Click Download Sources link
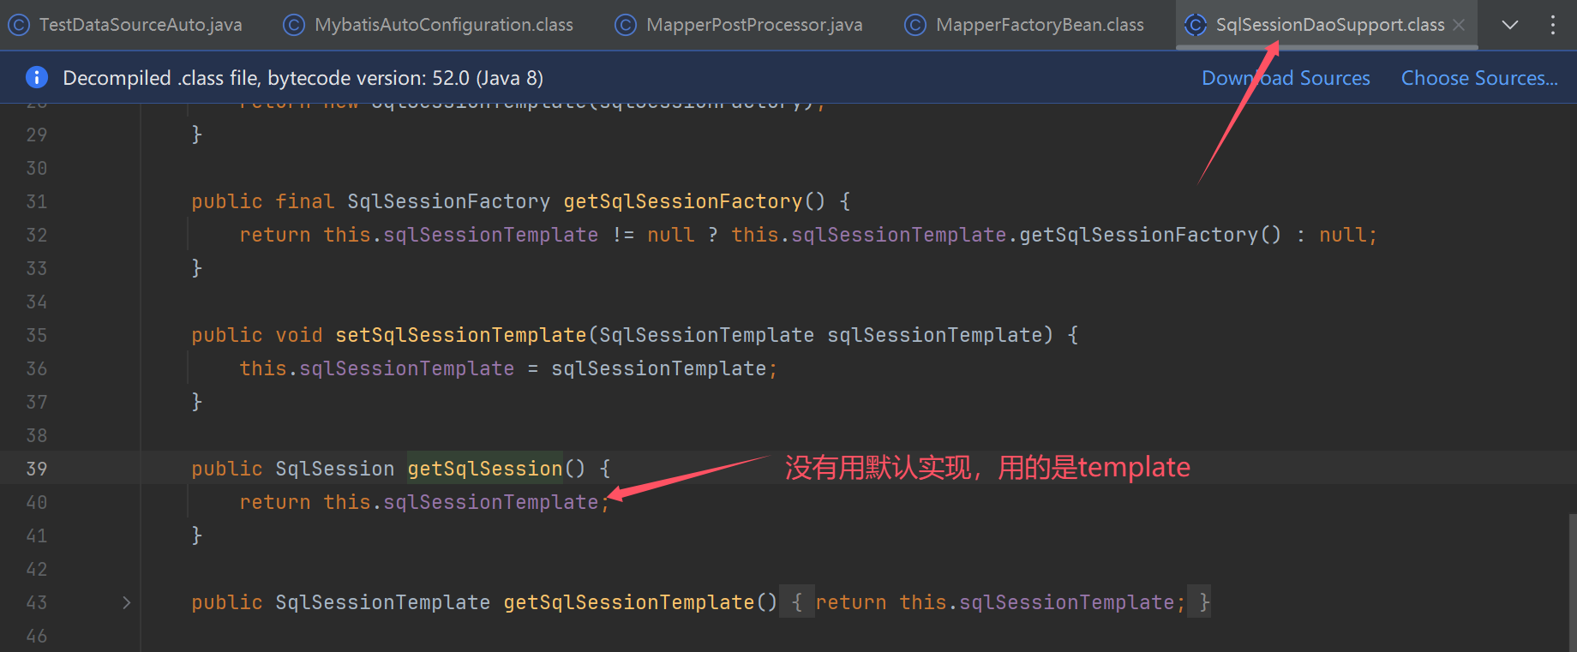Screen dimensions: 1577x652 click(x=1286, y=78)
